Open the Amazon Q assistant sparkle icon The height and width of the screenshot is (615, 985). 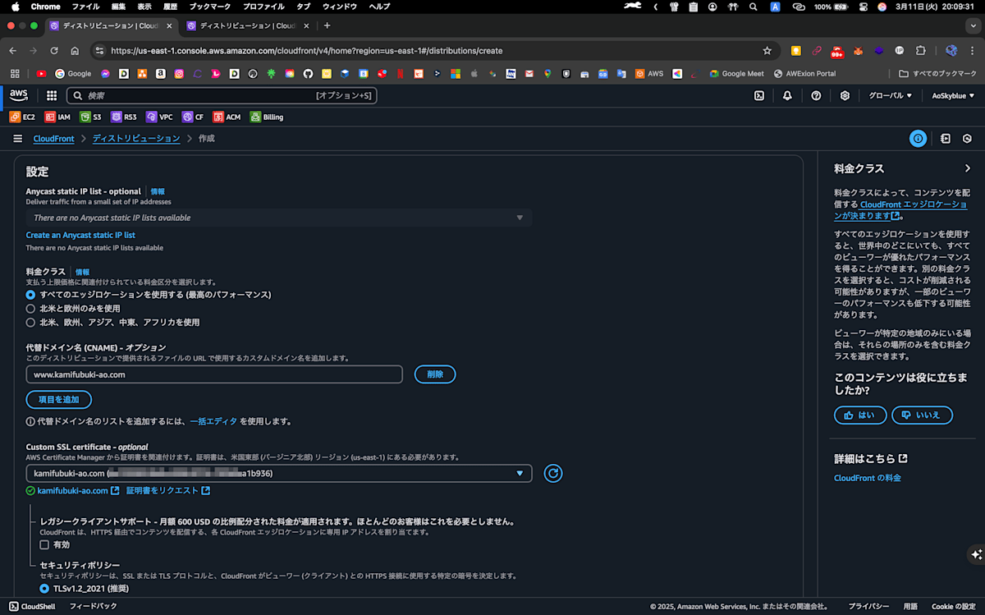(x=975, y=554)
